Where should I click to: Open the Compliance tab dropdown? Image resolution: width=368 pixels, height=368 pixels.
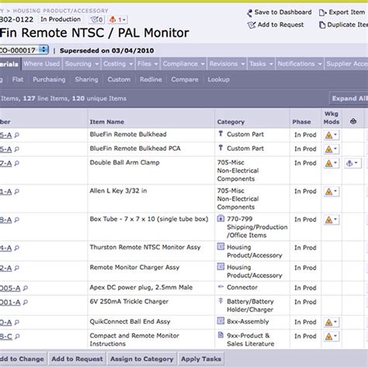coord(203,64)
